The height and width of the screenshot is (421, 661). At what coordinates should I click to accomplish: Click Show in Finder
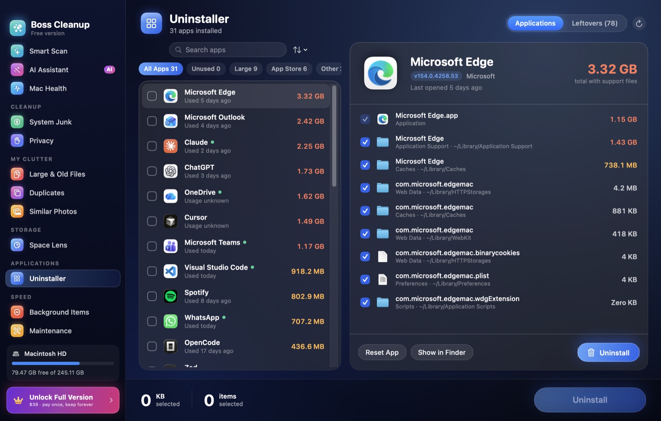coord(442,352)
